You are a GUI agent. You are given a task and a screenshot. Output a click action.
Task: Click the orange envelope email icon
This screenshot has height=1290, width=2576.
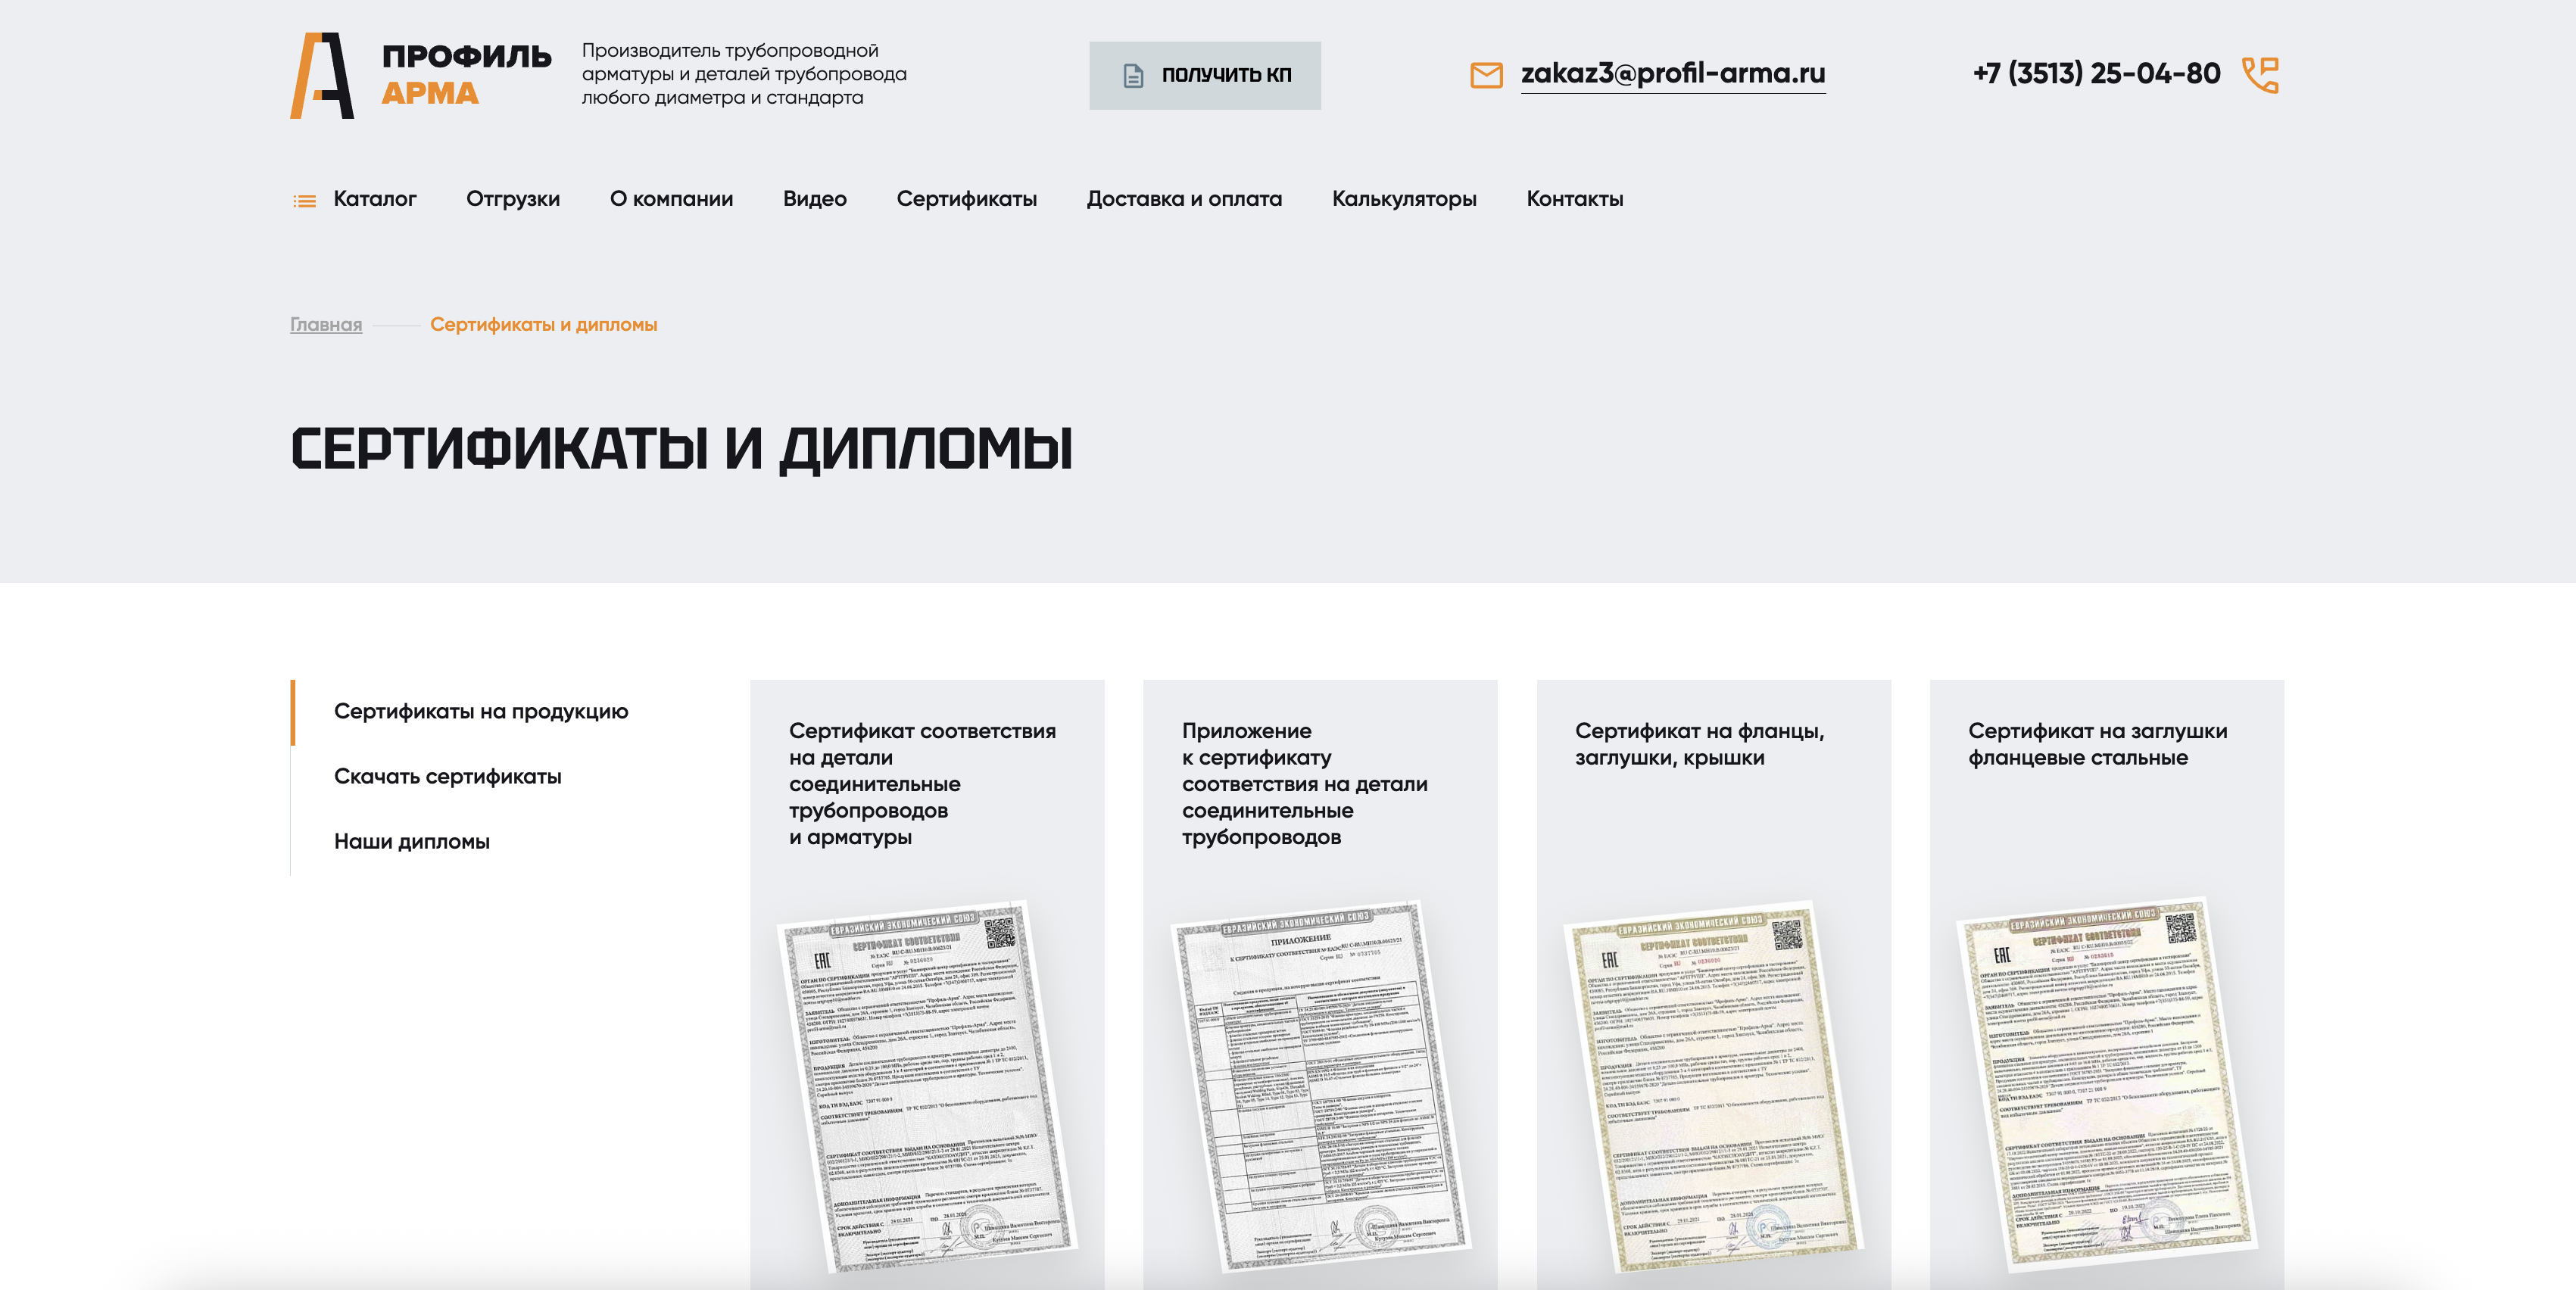(x=1486, y=75)
